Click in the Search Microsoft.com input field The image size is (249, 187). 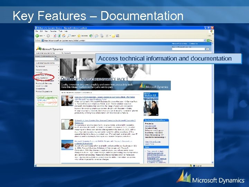coord(188,49)
